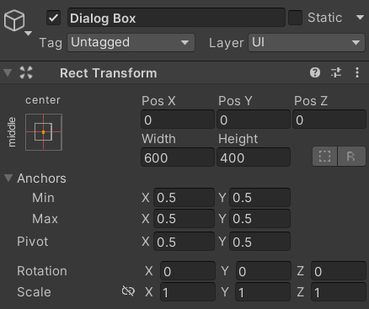Open the Tag dropdown showing Untagged
369x309 pixels.
131,43
